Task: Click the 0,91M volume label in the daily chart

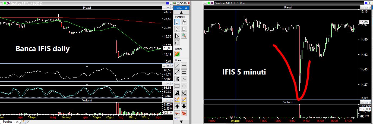Action: point(168,112)
